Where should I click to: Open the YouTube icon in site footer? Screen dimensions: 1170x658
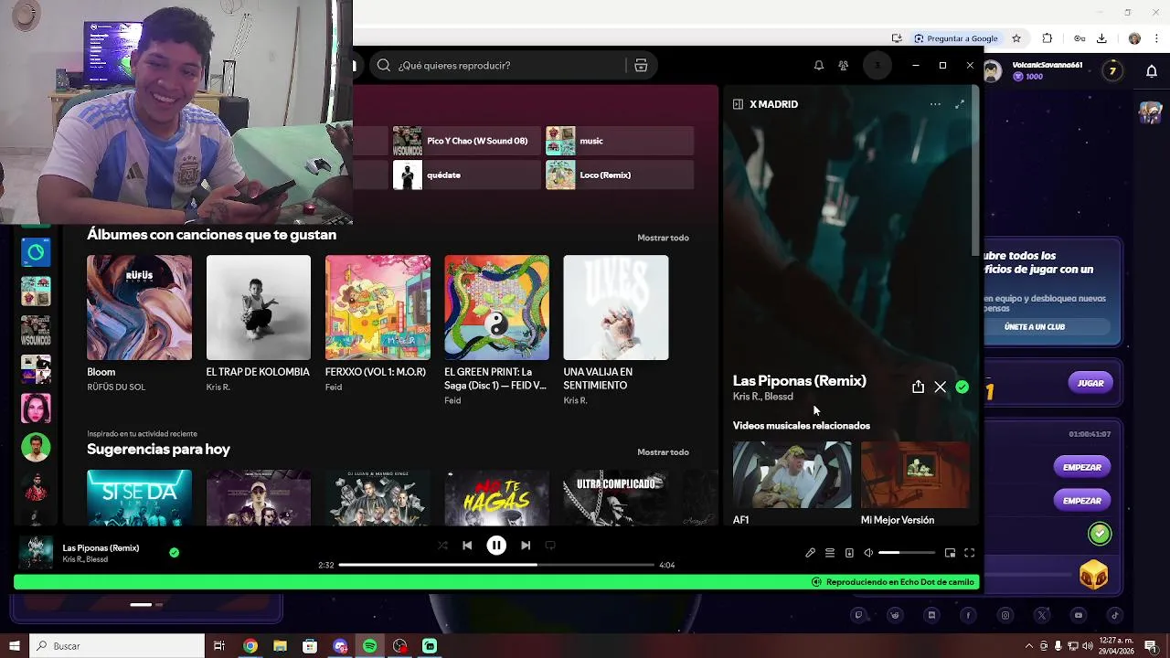(x=1079, y=616)
